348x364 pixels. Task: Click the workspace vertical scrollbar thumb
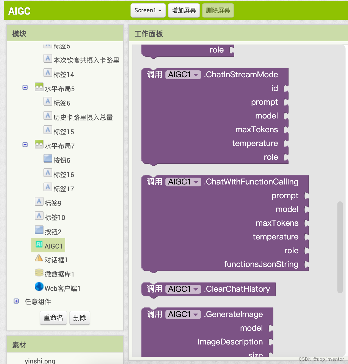point(340,247)
